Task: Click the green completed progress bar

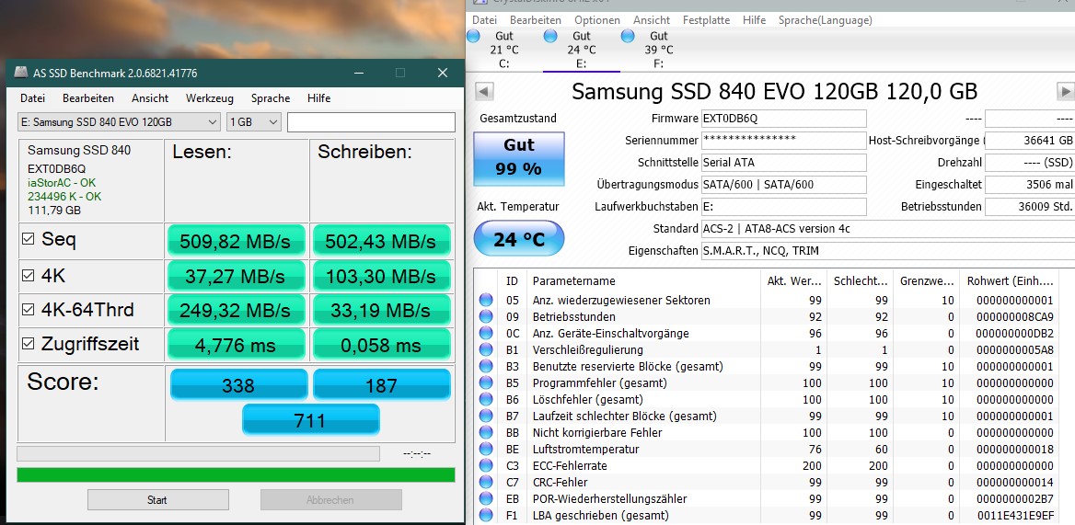Action: [236, 475]
